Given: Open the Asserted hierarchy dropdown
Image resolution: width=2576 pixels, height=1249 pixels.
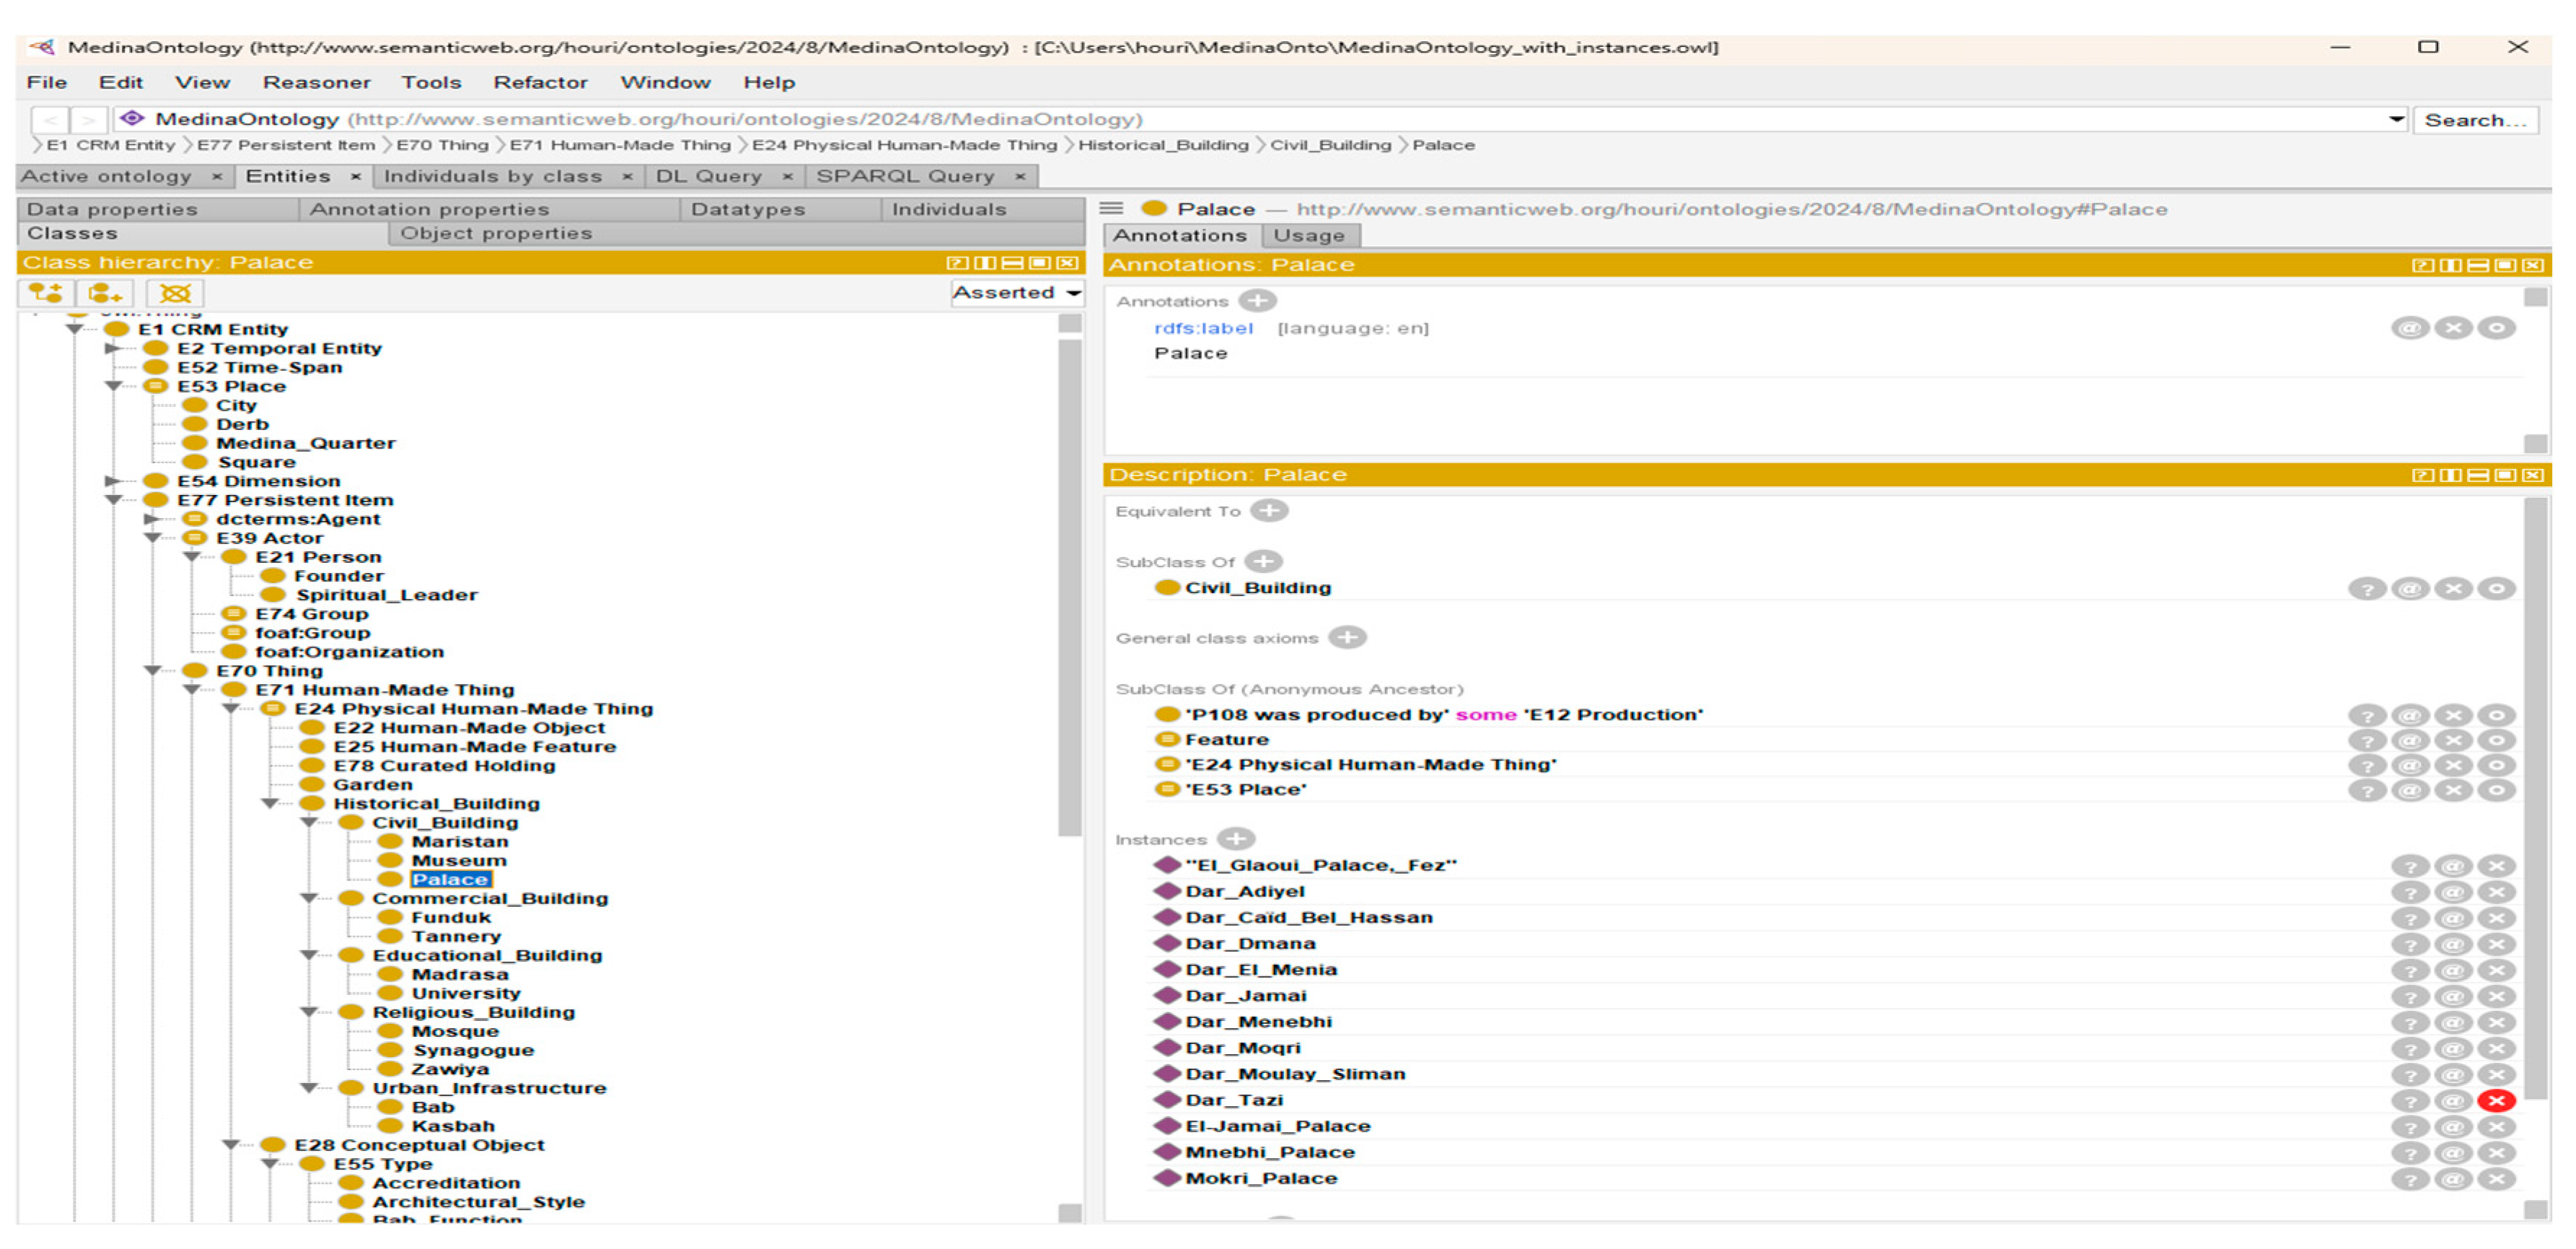Looking at the screenshot, I should (1016, 293).
